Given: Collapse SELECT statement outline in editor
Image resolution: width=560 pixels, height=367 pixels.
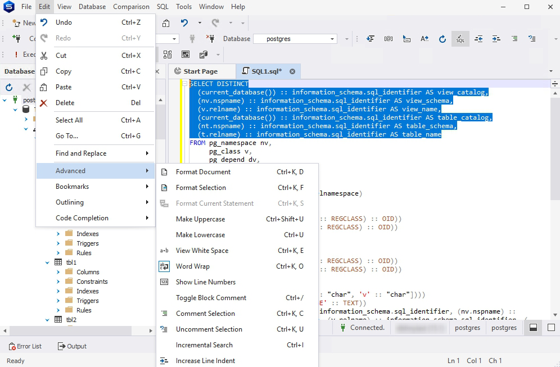Looking at the screenshot, I should (x=184, y=84).
